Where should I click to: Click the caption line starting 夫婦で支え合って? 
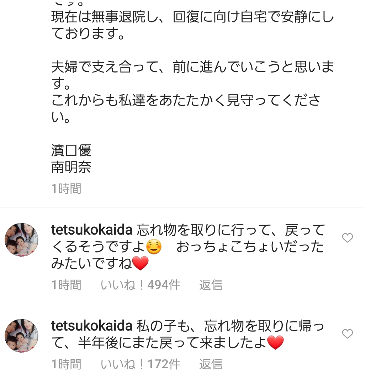coord(192,68)
